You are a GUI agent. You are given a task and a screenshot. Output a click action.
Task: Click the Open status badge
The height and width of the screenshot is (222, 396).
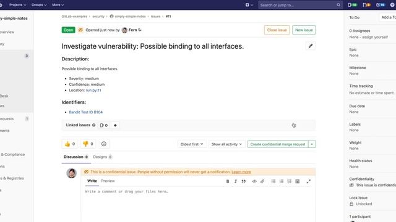click(68, 30)
